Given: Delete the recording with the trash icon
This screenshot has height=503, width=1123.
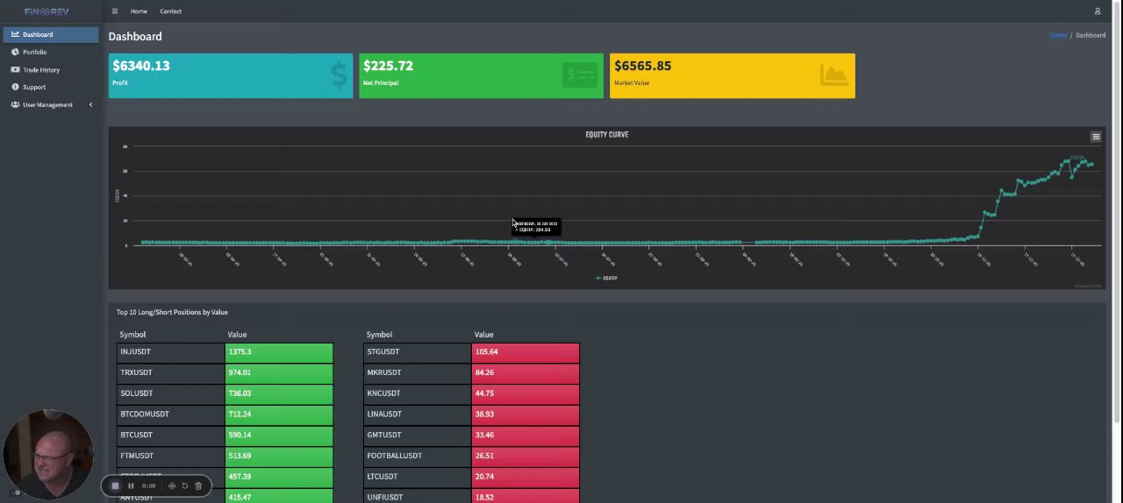Looking at the screenshot, I should (198, 485).
